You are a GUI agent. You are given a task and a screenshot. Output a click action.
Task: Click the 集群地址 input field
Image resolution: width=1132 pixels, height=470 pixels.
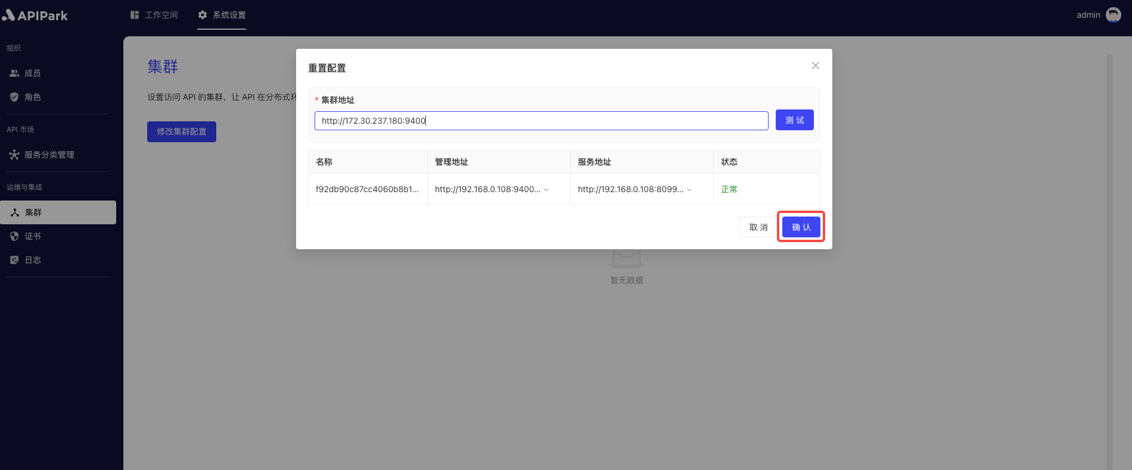[542, 121]
